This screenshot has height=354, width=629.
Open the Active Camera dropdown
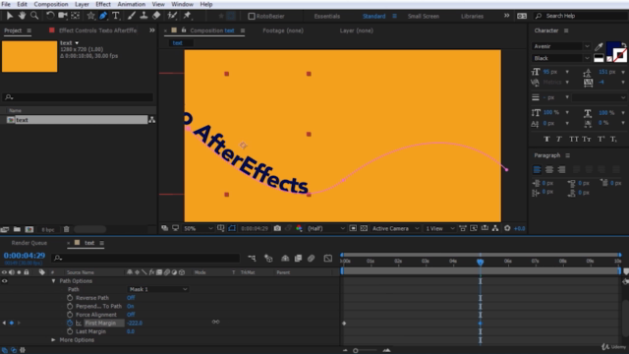395,228
